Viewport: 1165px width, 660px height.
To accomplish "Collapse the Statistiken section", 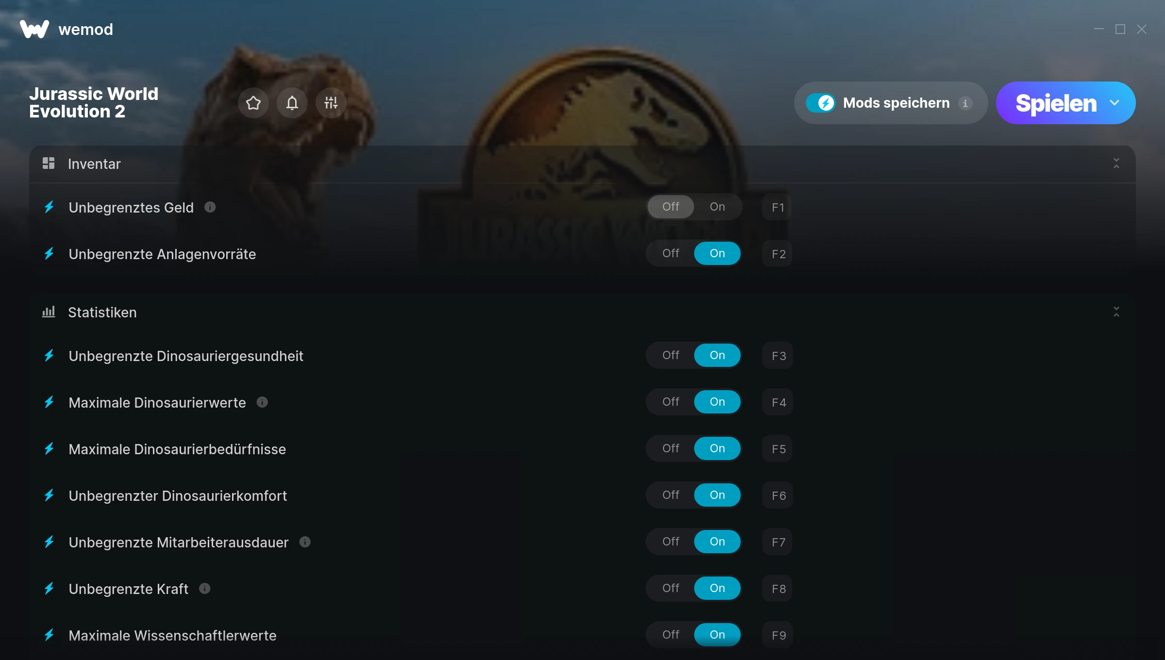I will tap(1116, 312).
